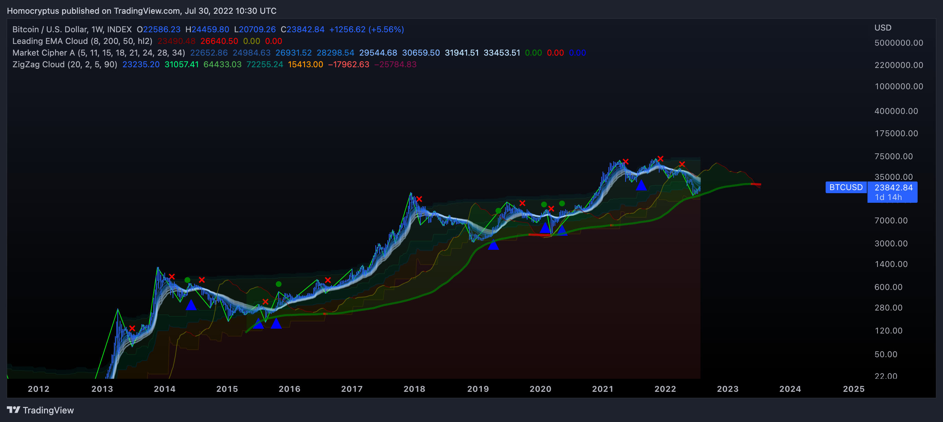Viewport: 943px width, 422px height.
Task: Click green dot signal in late 2015
Action: tap(279, 284)
